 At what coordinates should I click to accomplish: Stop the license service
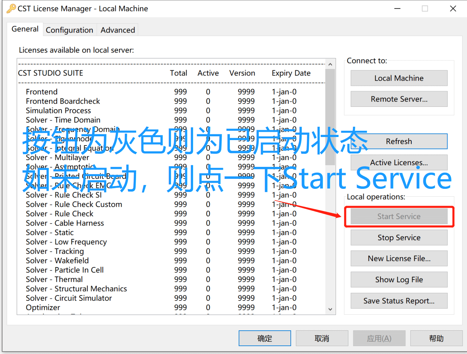(x=398, y=238)
